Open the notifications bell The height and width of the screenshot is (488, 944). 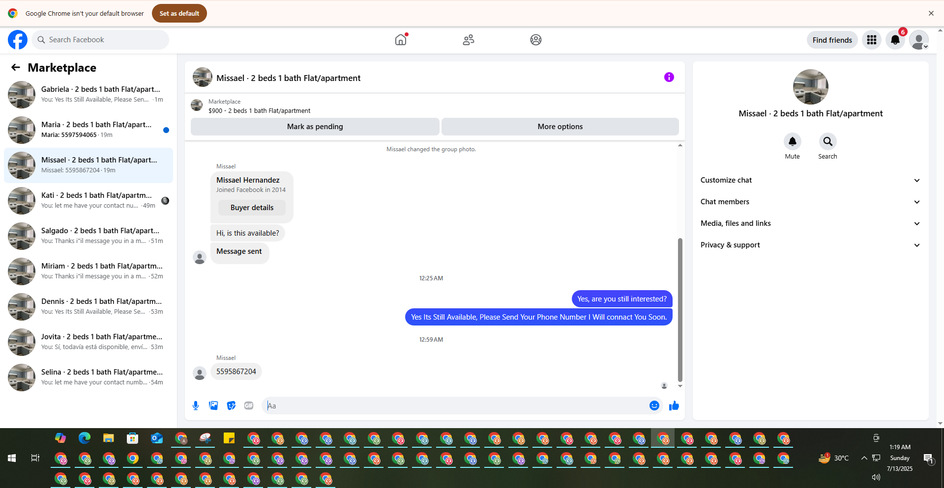point(895,40)
